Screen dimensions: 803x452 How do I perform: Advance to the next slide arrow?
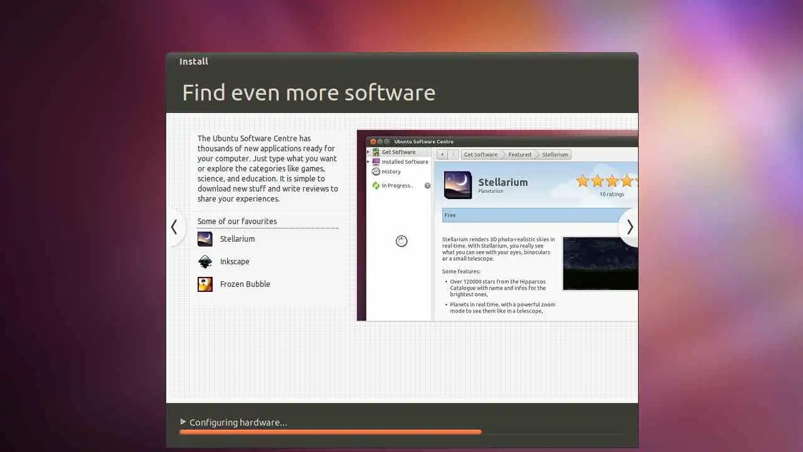pyautogui.click(x=629, y=227)
